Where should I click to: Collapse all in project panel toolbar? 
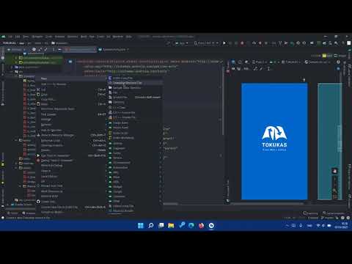click(46, 50)
